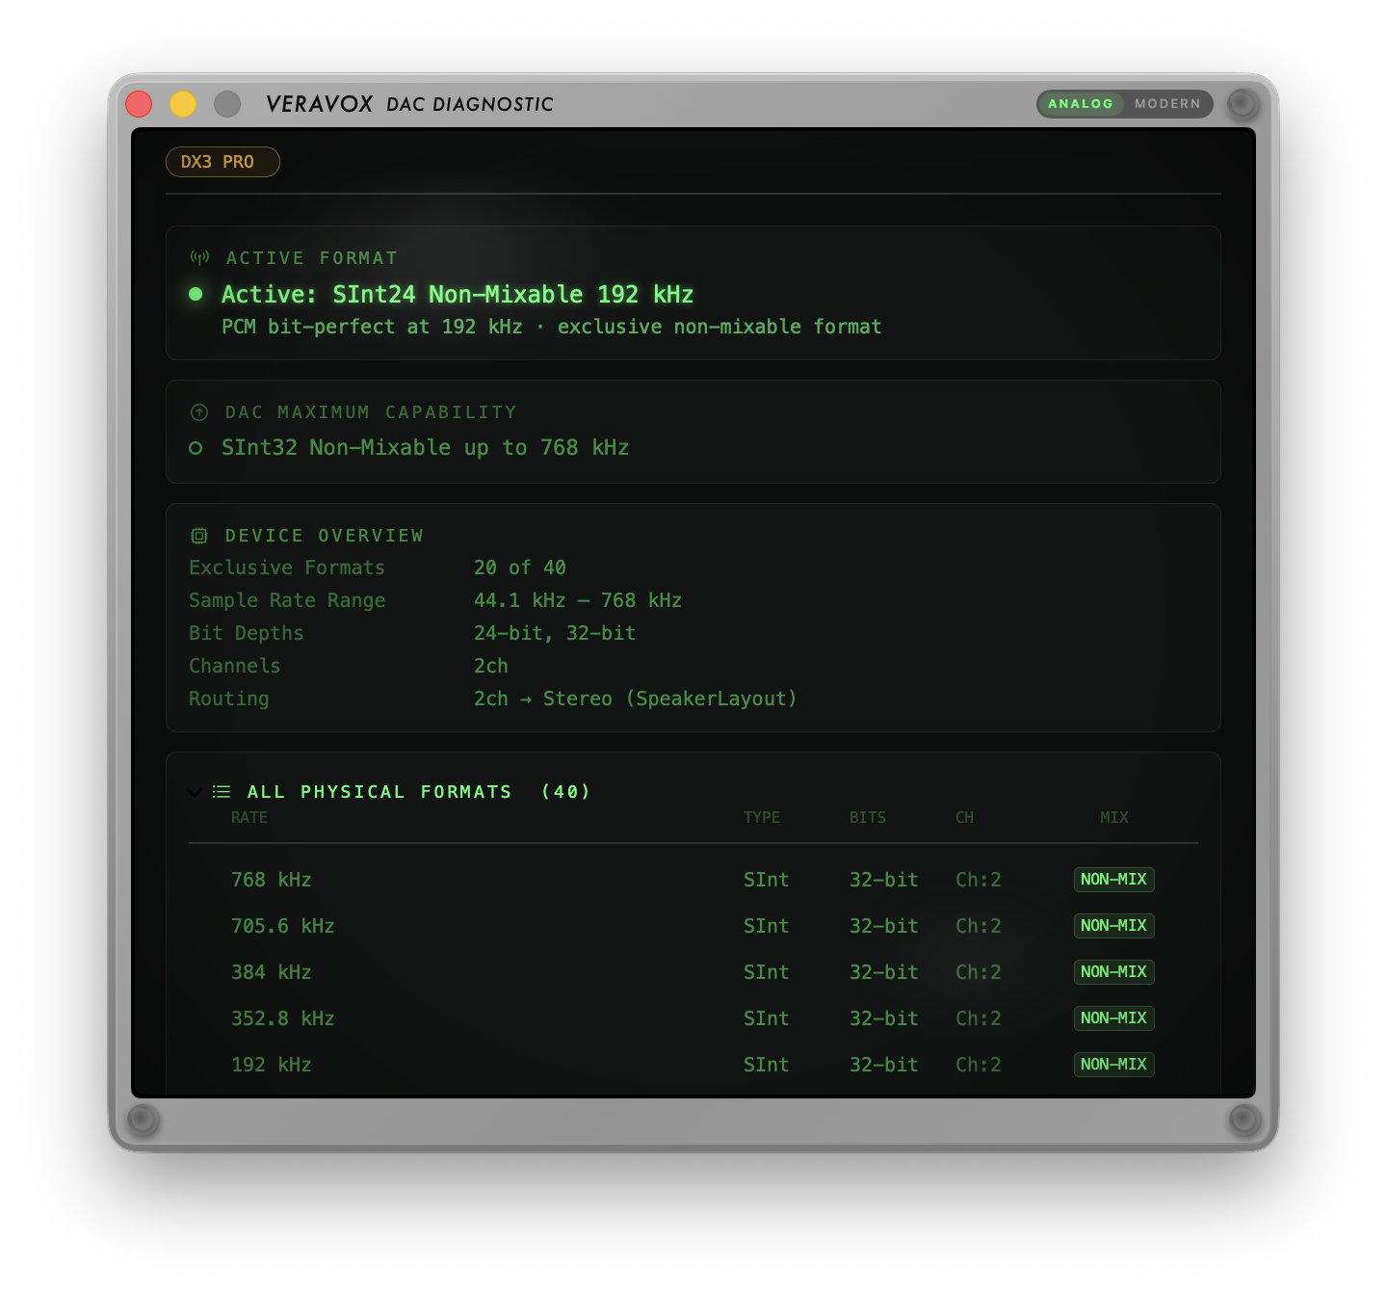Click the close window button
The height and width of the screenshot is (1295, 1387).
click(x=139, y=104)
